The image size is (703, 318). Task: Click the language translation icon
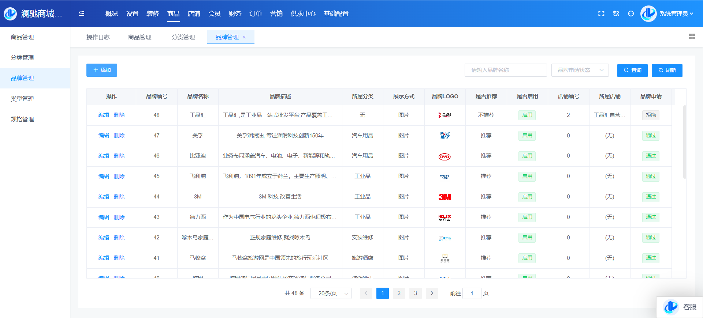[x=616, y=14]
